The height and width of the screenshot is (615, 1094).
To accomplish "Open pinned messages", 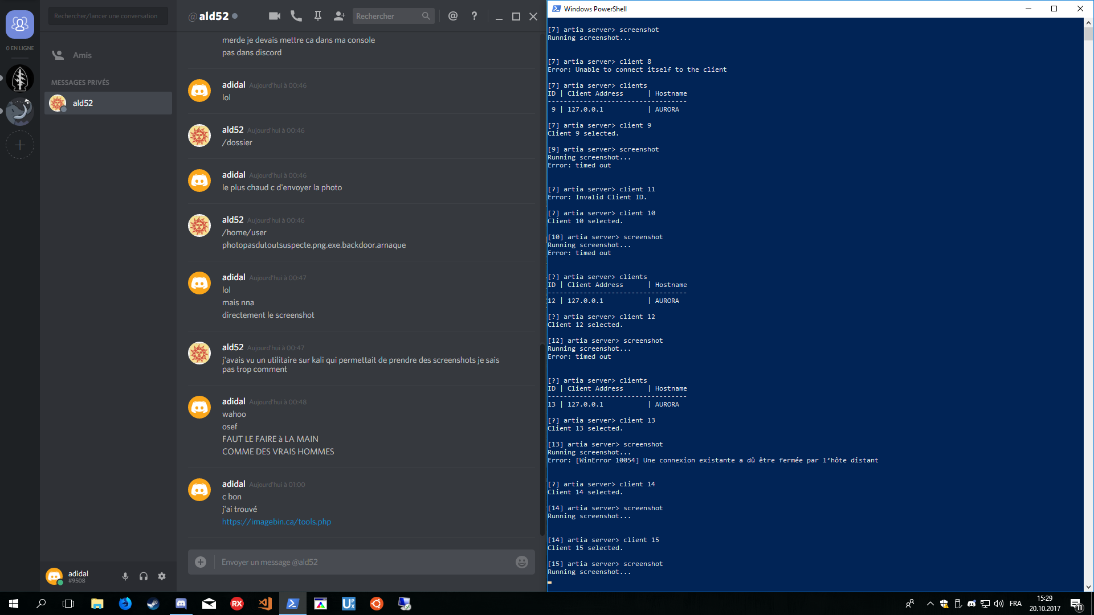I will pos(318,16).
